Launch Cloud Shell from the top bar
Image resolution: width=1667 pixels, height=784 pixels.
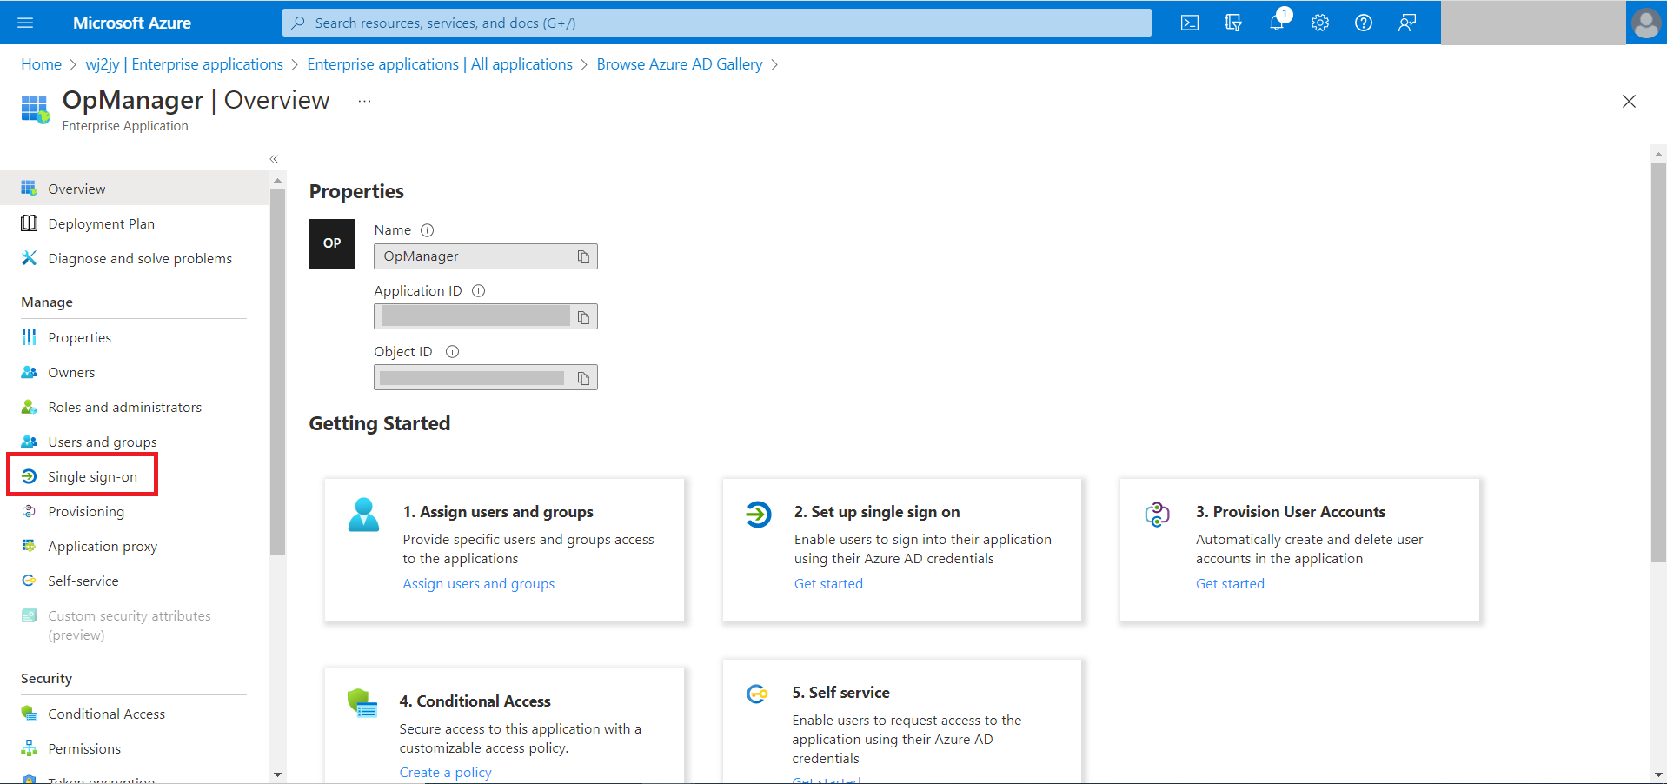pos(1190,23)
